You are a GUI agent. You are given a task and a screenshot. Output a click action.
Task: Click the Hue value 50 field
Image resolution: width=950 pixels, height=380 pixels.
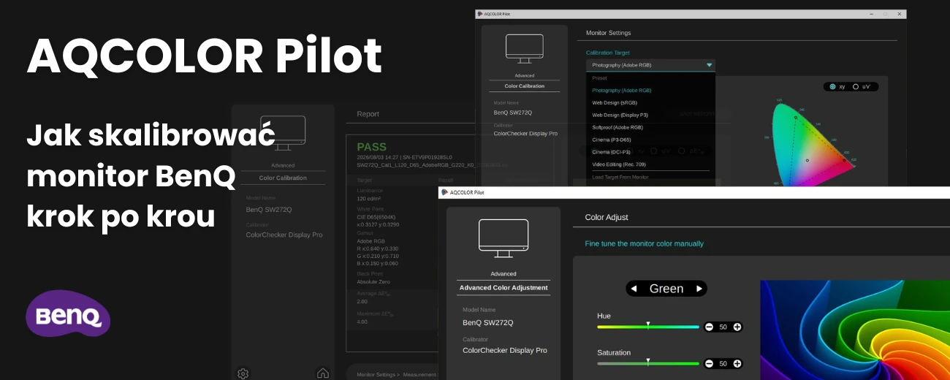[723, 327]
